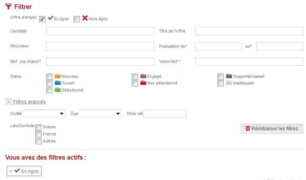Click the orange Nouveau folder icon

[58, 76]
